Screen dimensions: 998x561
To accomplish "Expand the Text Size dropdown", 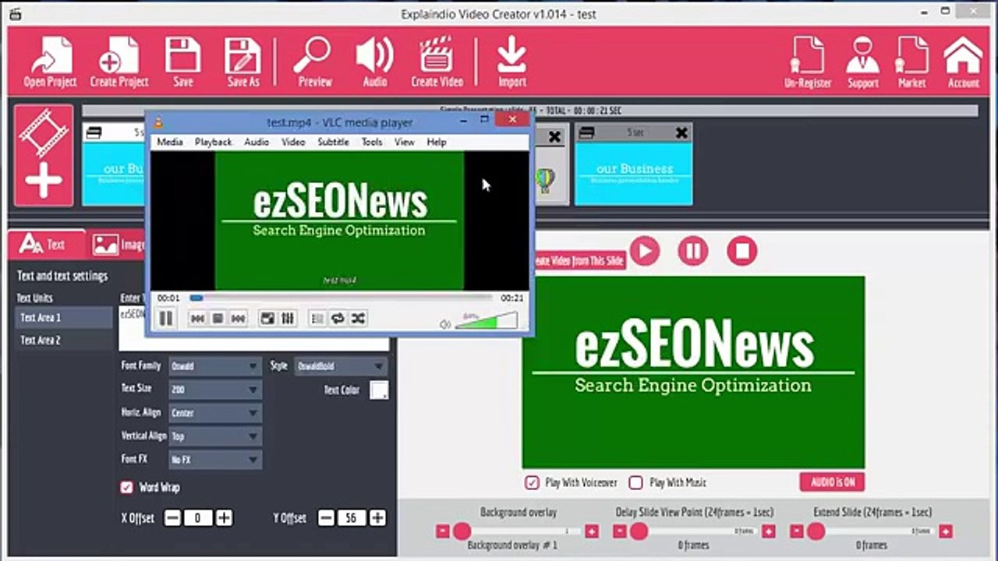I will 214,390.
